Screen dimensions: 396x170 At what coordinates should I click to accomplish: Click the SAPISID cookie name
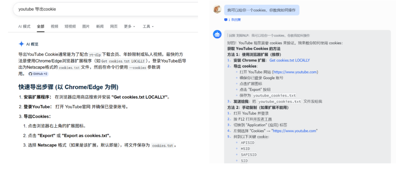click(x=249, y=155)
